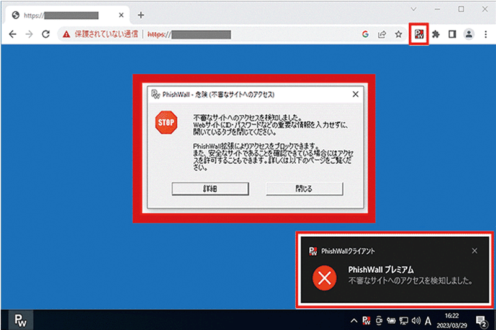
Task: Reload the page with refresh button
Action: click(x=45, y=35)
